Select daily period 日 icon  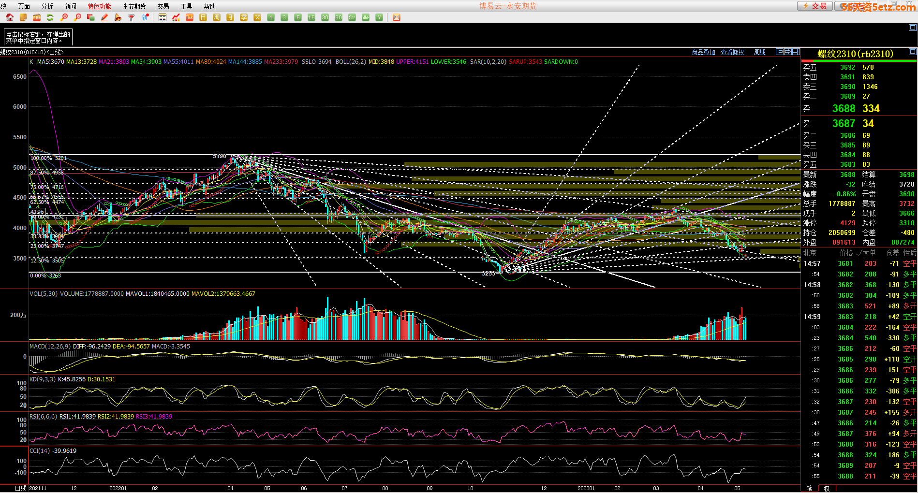click(x=203, y=17)
